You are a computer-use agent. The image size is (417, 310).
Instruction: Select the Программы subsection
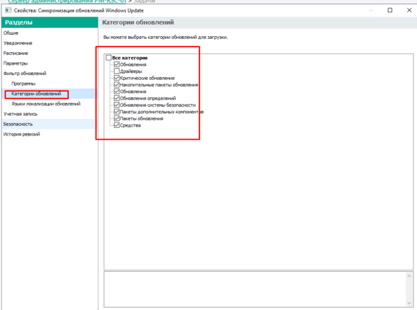(50, 83)
